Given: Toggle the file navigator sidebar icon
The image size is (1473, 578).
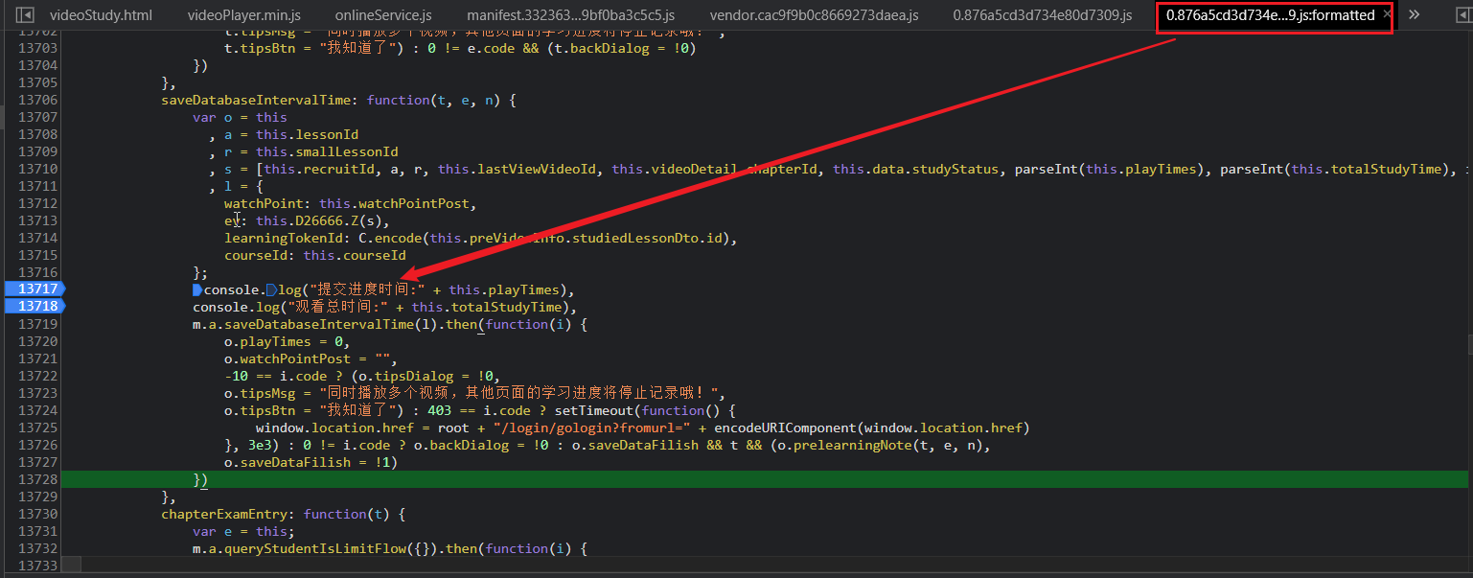Looking at the screenshot, I should point(26,15).
